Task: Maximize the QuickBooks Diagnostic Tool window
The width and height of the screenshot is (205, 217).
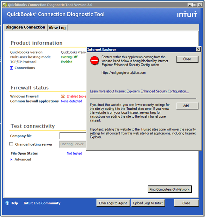Action: tap(195, 5)
